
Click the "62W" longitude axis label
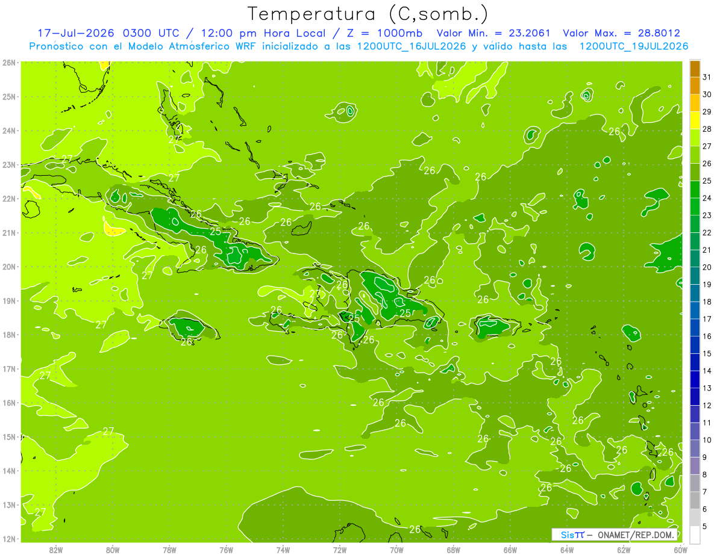(x=624, y=550)
